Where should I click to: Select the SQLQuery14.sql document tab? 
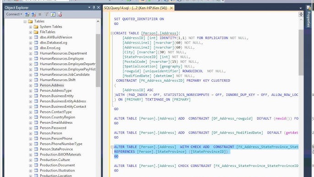click(136, 8)
